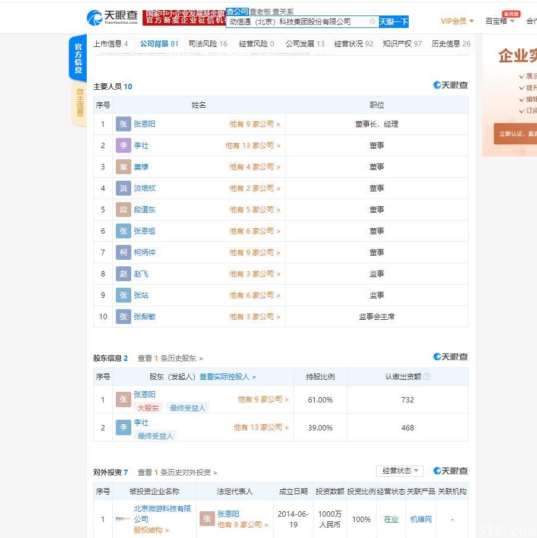Open the 粟棣 avatar icon
The width and height of the screenshot is (537, 538).
(x=124, y=167)
